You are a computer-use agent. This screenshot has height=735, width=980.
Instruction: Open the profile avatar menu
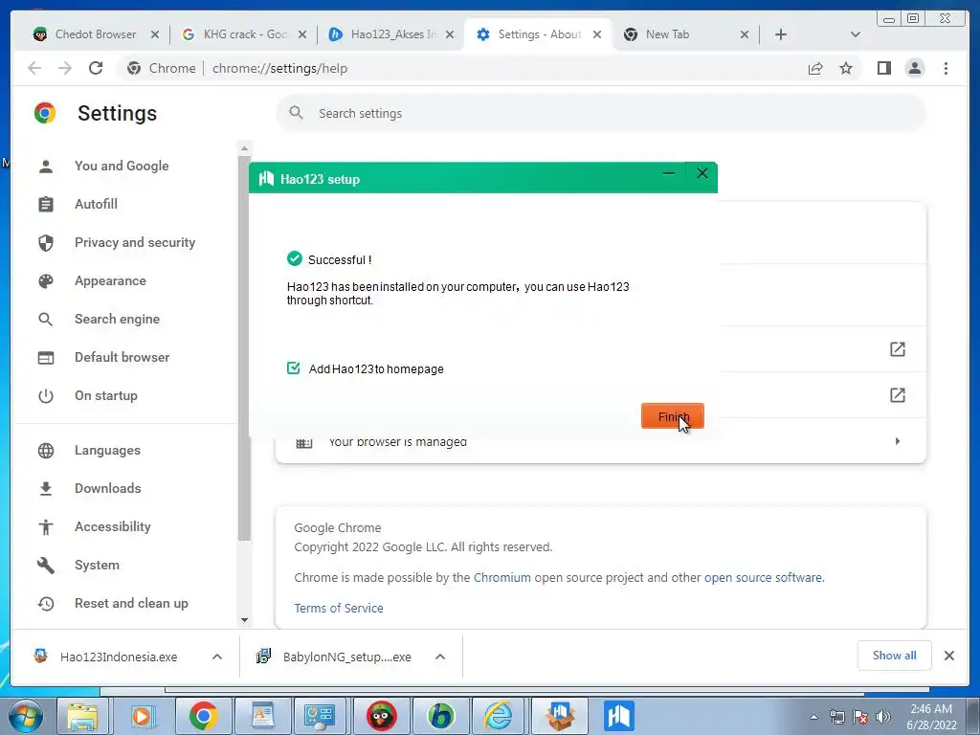(914, 68)
